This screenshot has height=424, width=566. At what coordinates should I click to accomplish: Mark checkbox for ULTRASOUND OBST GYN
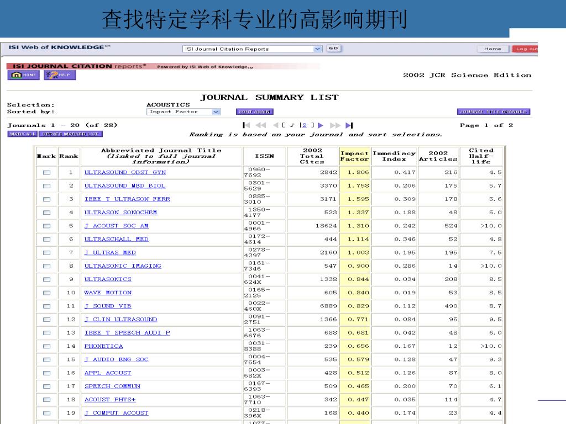47,172
